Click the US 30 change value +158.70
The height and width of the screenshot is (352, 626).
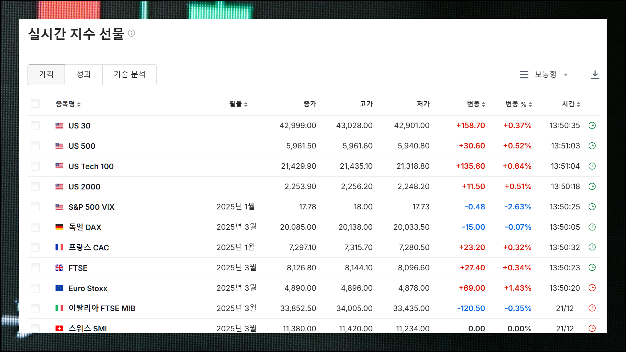[471, 126]
